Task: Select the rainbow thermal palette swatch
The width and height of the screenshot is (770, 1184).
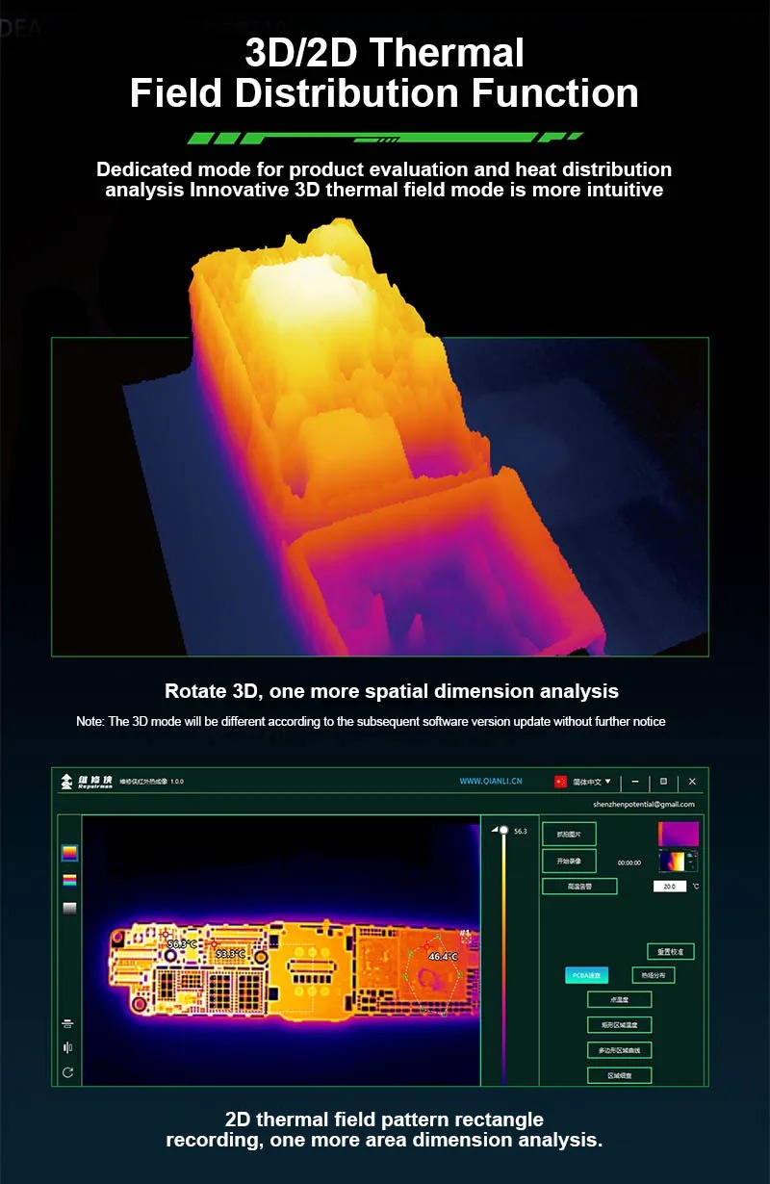Action: pos(69,880)
